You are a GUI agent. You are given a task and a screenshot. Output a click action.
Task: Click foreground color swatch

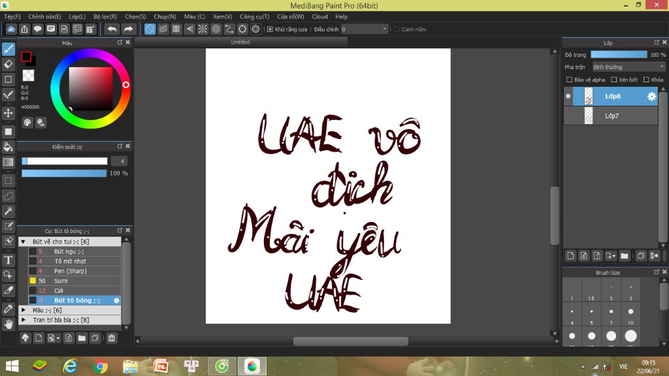(26, 56)
